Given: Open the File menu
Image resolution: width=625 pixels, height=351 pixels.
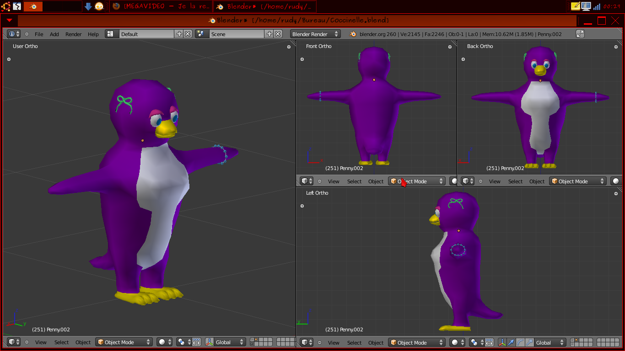Looking at the screenshot, I should (x=39, y=34).
